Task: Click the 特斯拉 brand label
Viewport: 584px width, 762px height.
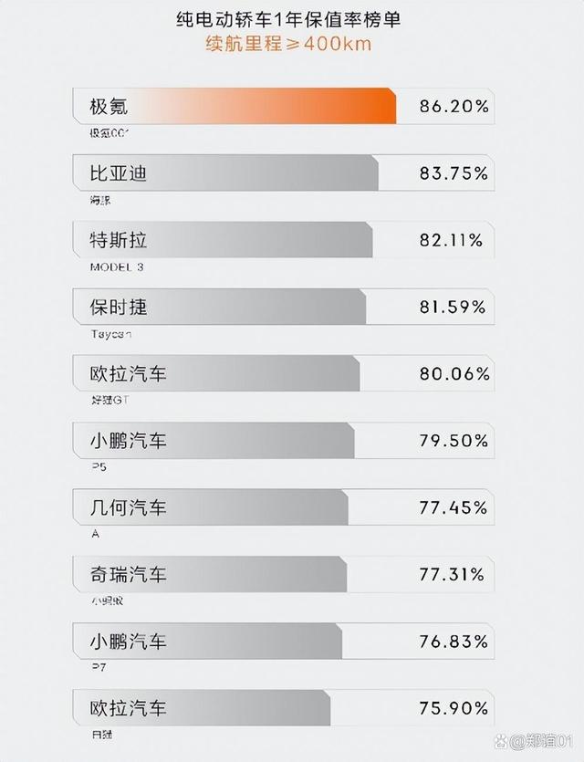Action: [118, 240]
